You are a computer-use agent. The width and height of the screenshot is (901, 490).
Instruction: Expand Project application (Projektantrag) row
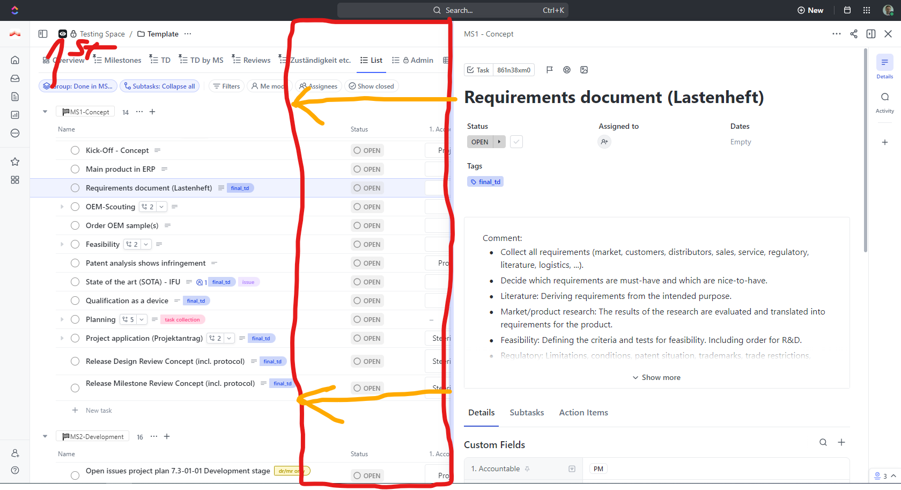pos(62,338)
